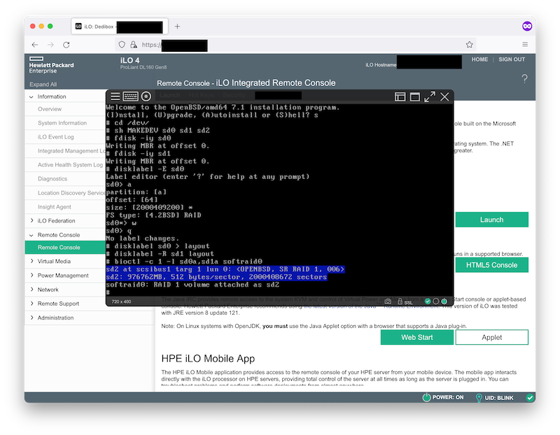Image resolution: width=560 pixels, height=435 pixels.
Task: Collapse the Information section
Action: [31, 97]
